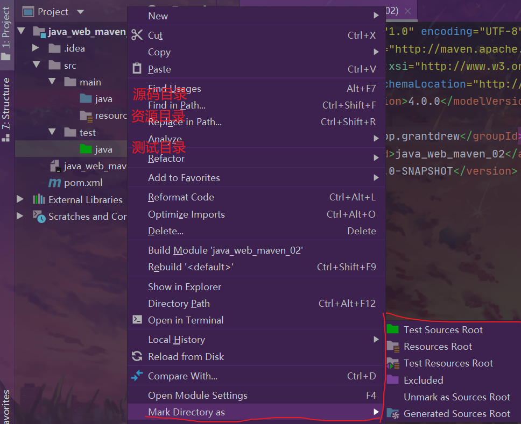Choose Reformat Code from context menu
521x424 pixels.
(x=256, y=197)
